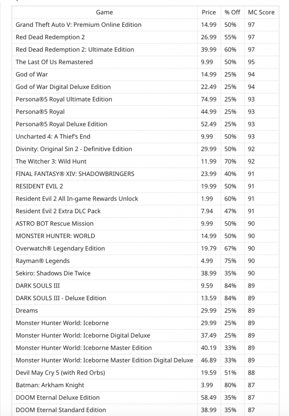Select Uncharted 4: A Thief's End row
Image resolution: width=289 pixels, height=416 pixels.
tap(145, 136)
